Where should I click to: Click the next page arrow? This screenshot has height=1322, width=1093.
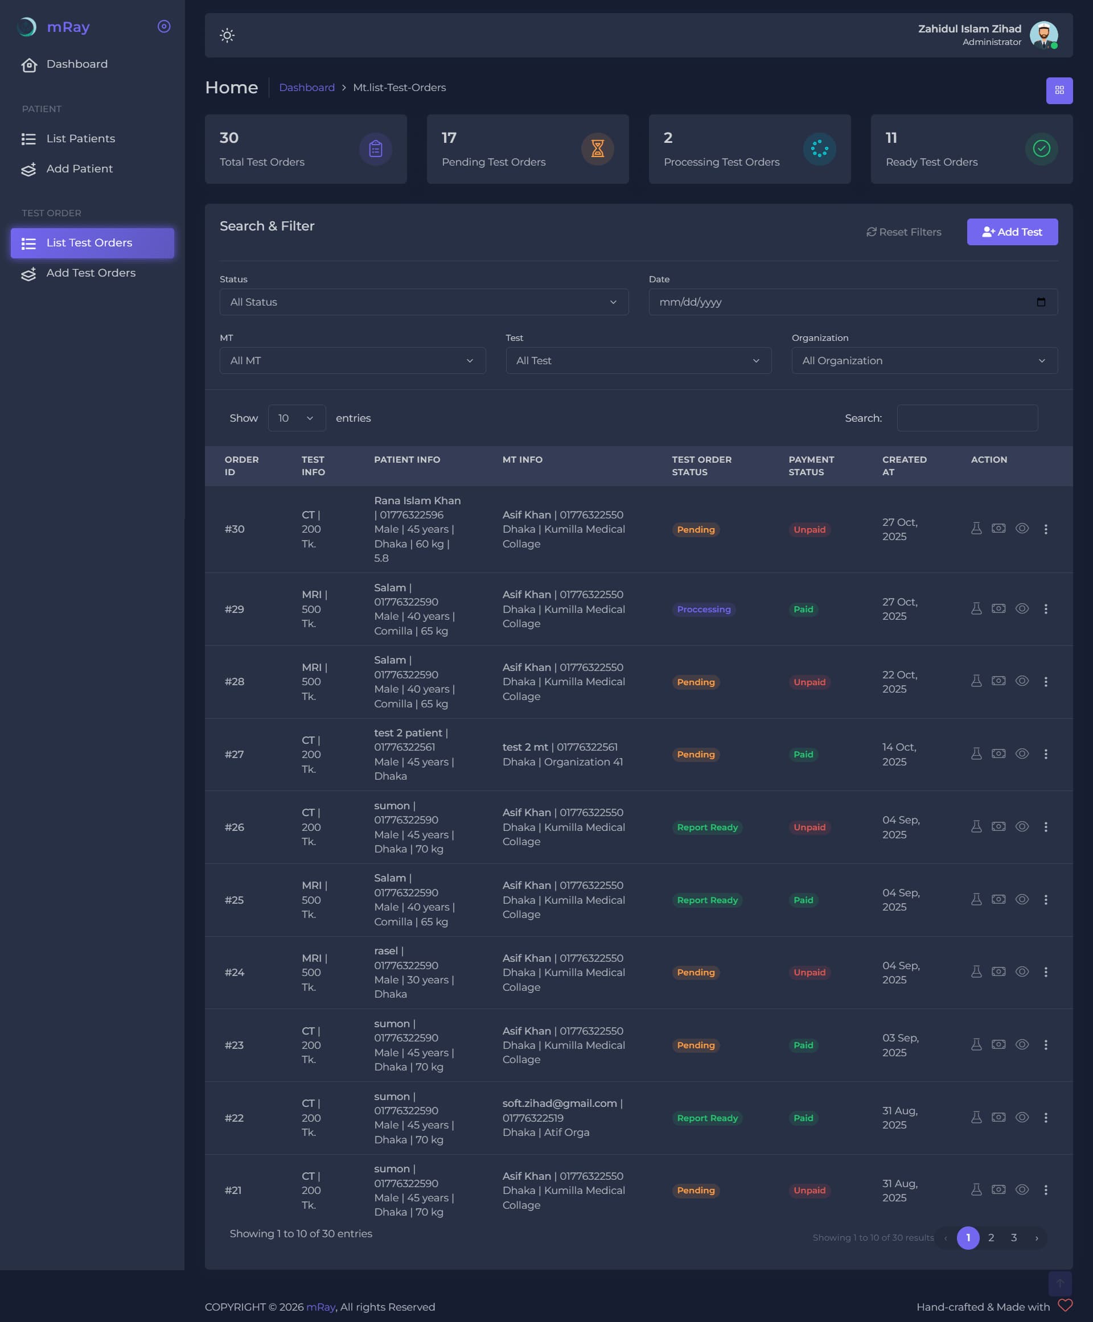[1036, 1238]
